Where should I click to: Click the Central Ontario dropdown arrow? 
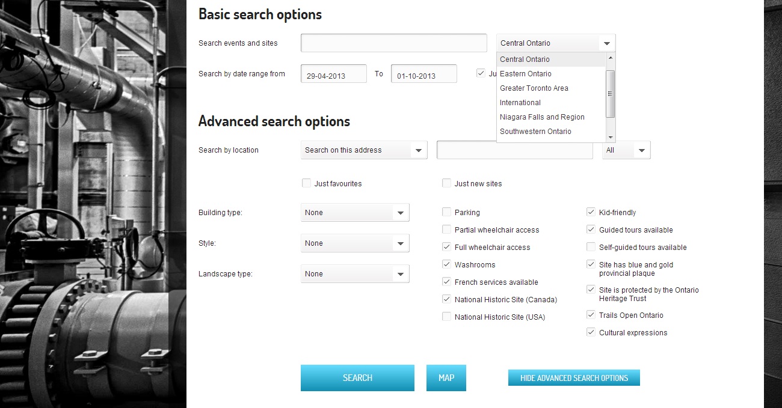coord(607,43)
